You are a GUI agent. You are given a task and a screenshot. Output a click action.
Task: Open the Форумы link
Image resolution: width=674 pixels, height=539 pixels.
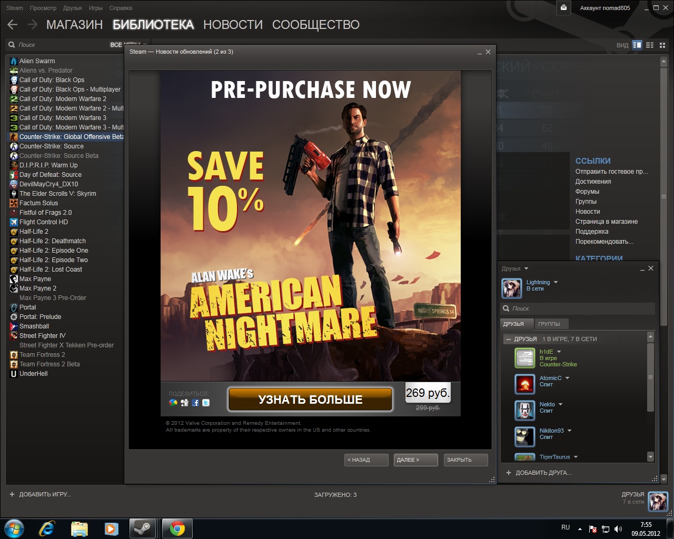[588, 192]
